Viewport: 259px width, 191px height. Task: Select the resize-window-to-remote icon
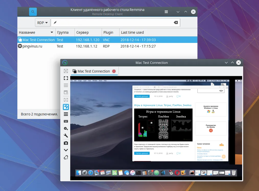point(66,71)
